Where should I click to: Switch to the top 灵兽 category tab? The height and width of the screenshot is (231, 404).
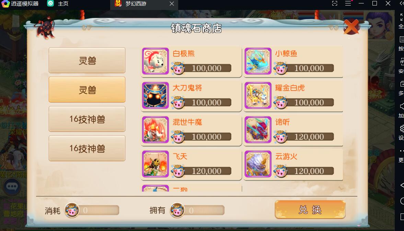(87, 60)
